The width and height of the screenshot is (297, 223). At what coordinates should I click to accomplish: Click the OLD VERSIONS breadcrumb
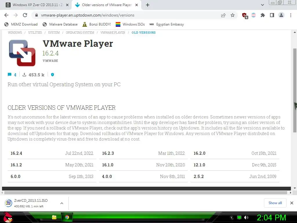pos(144,33)
